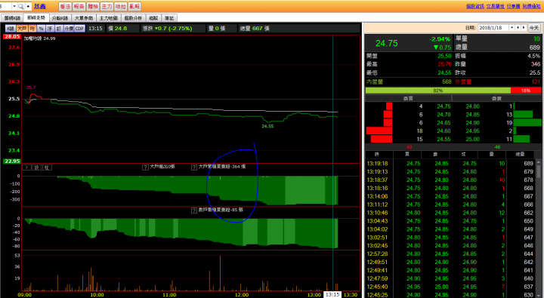Toggle the 大戶 large-holder indicator
The width and height of the screenshot is (544, 298).
click(22, 29)
